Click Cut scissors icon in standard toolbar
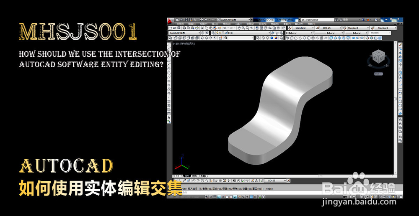The width and height of the screenshot is (419, 216). [x=202, y=28]
